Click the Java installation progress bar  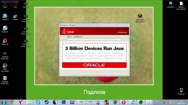(94, 39)
